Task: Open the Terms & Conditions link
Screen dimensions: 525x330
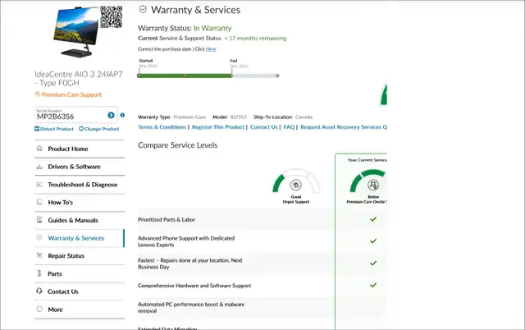Action: [162, 127]
